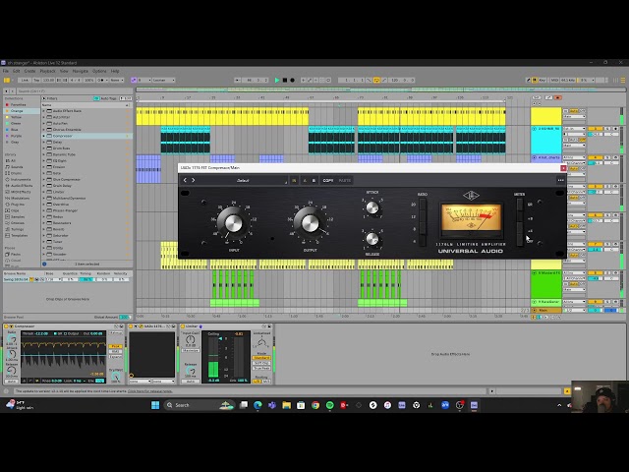Click the Link button

click(25, 81)
